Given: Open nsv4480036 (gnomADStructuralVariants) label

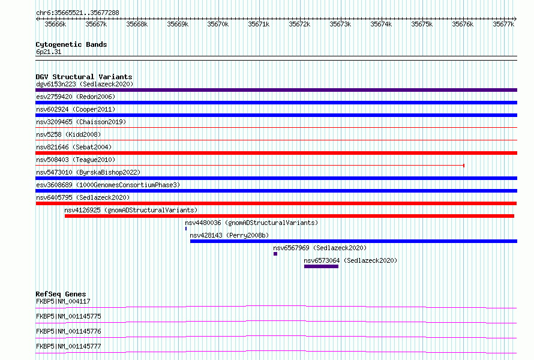Looking at the screenshot, I should [251, 223].
